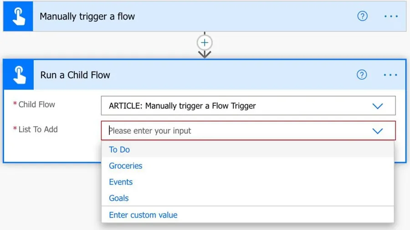Open the Manually trigger a flow ellipsis menu
This screenshot has height=230, width=410.
391,16
